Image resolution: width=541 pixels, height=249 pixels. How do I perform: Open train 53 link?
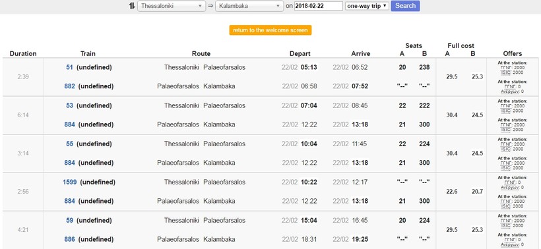tap(70, 106)
